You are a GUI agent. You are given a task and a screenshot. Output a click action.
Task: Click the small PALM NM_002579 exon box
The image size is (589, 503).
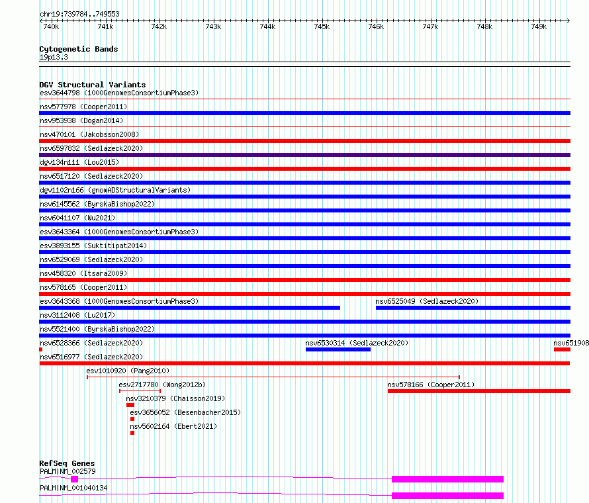click(74, 479)
